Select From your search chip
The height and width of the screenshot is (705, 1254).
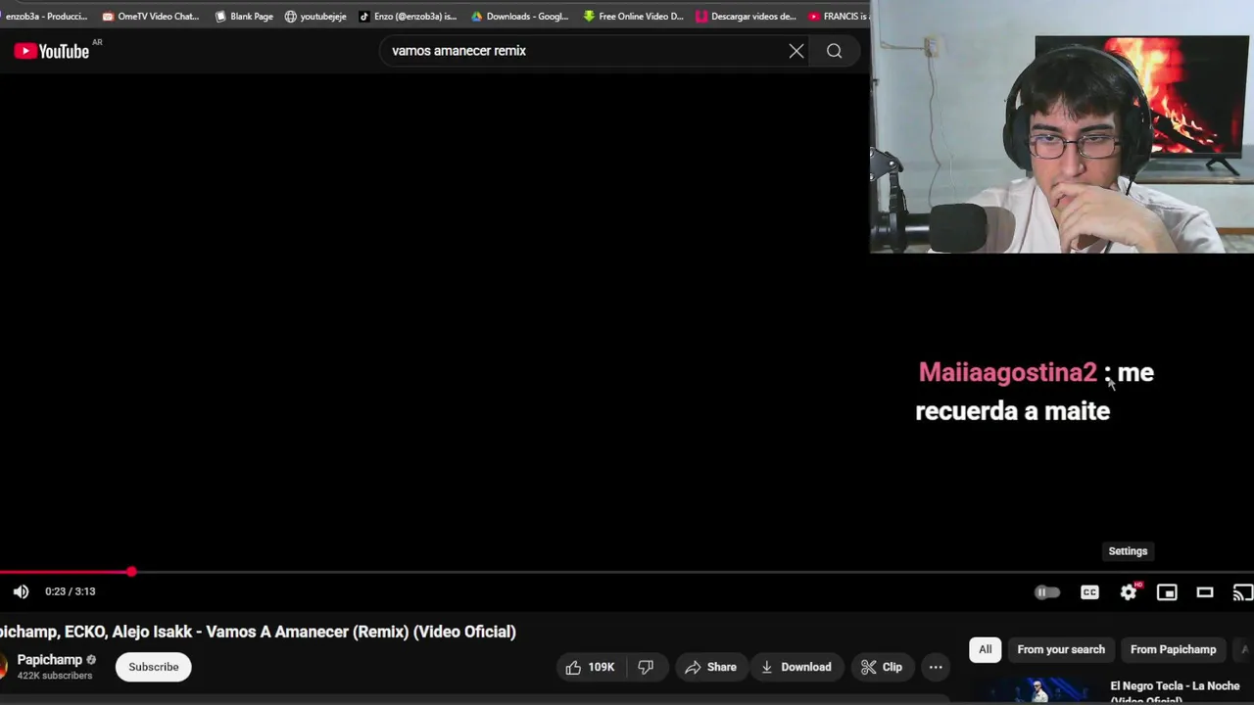(x=1061, y=649)
